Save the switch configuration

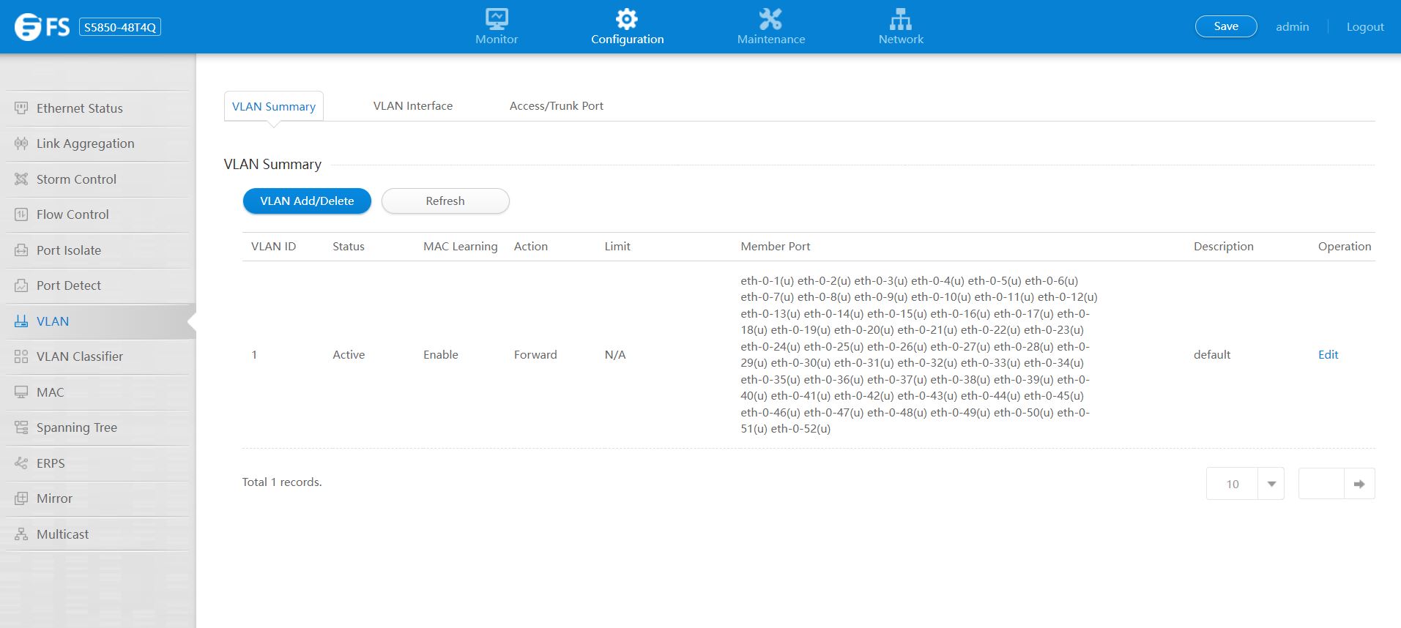coord(1225,26)
